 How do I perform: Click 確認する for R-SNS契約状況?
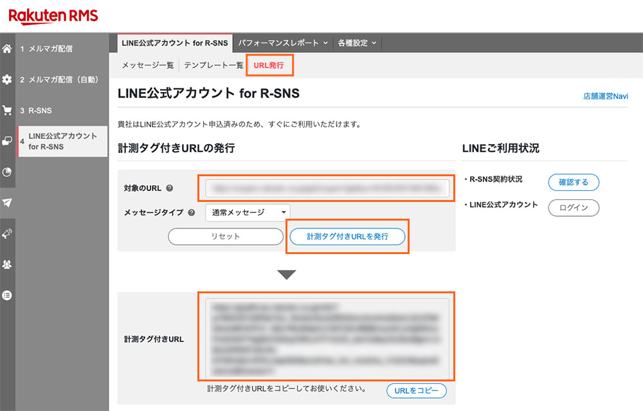pyautogui.click(x=574, y=182)
